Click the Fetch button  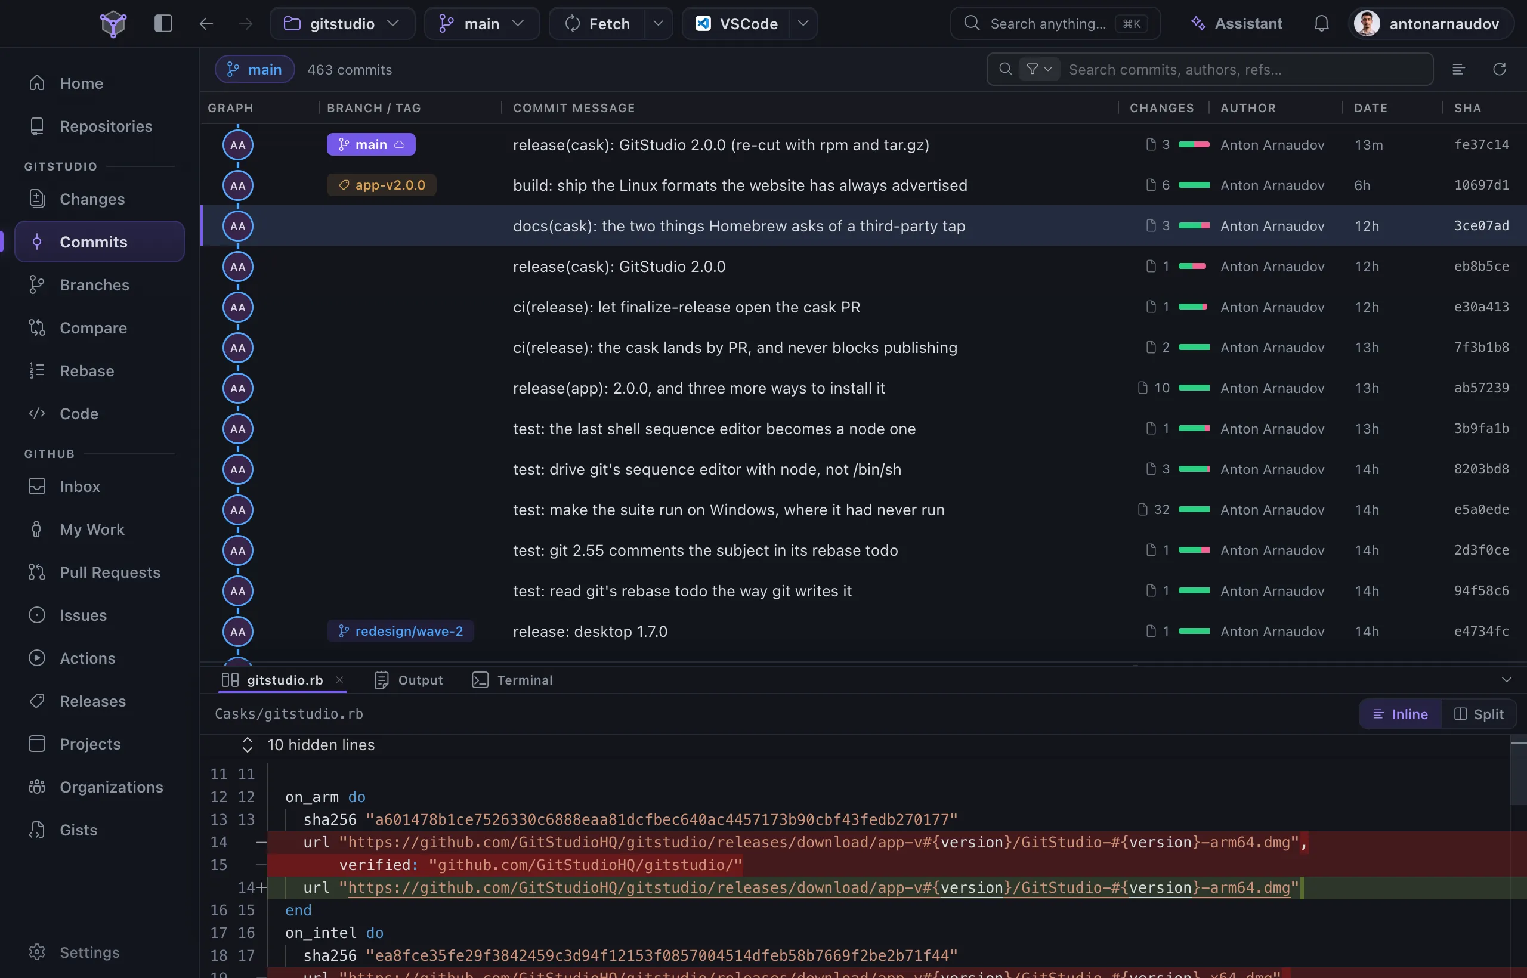pos(597,23)
